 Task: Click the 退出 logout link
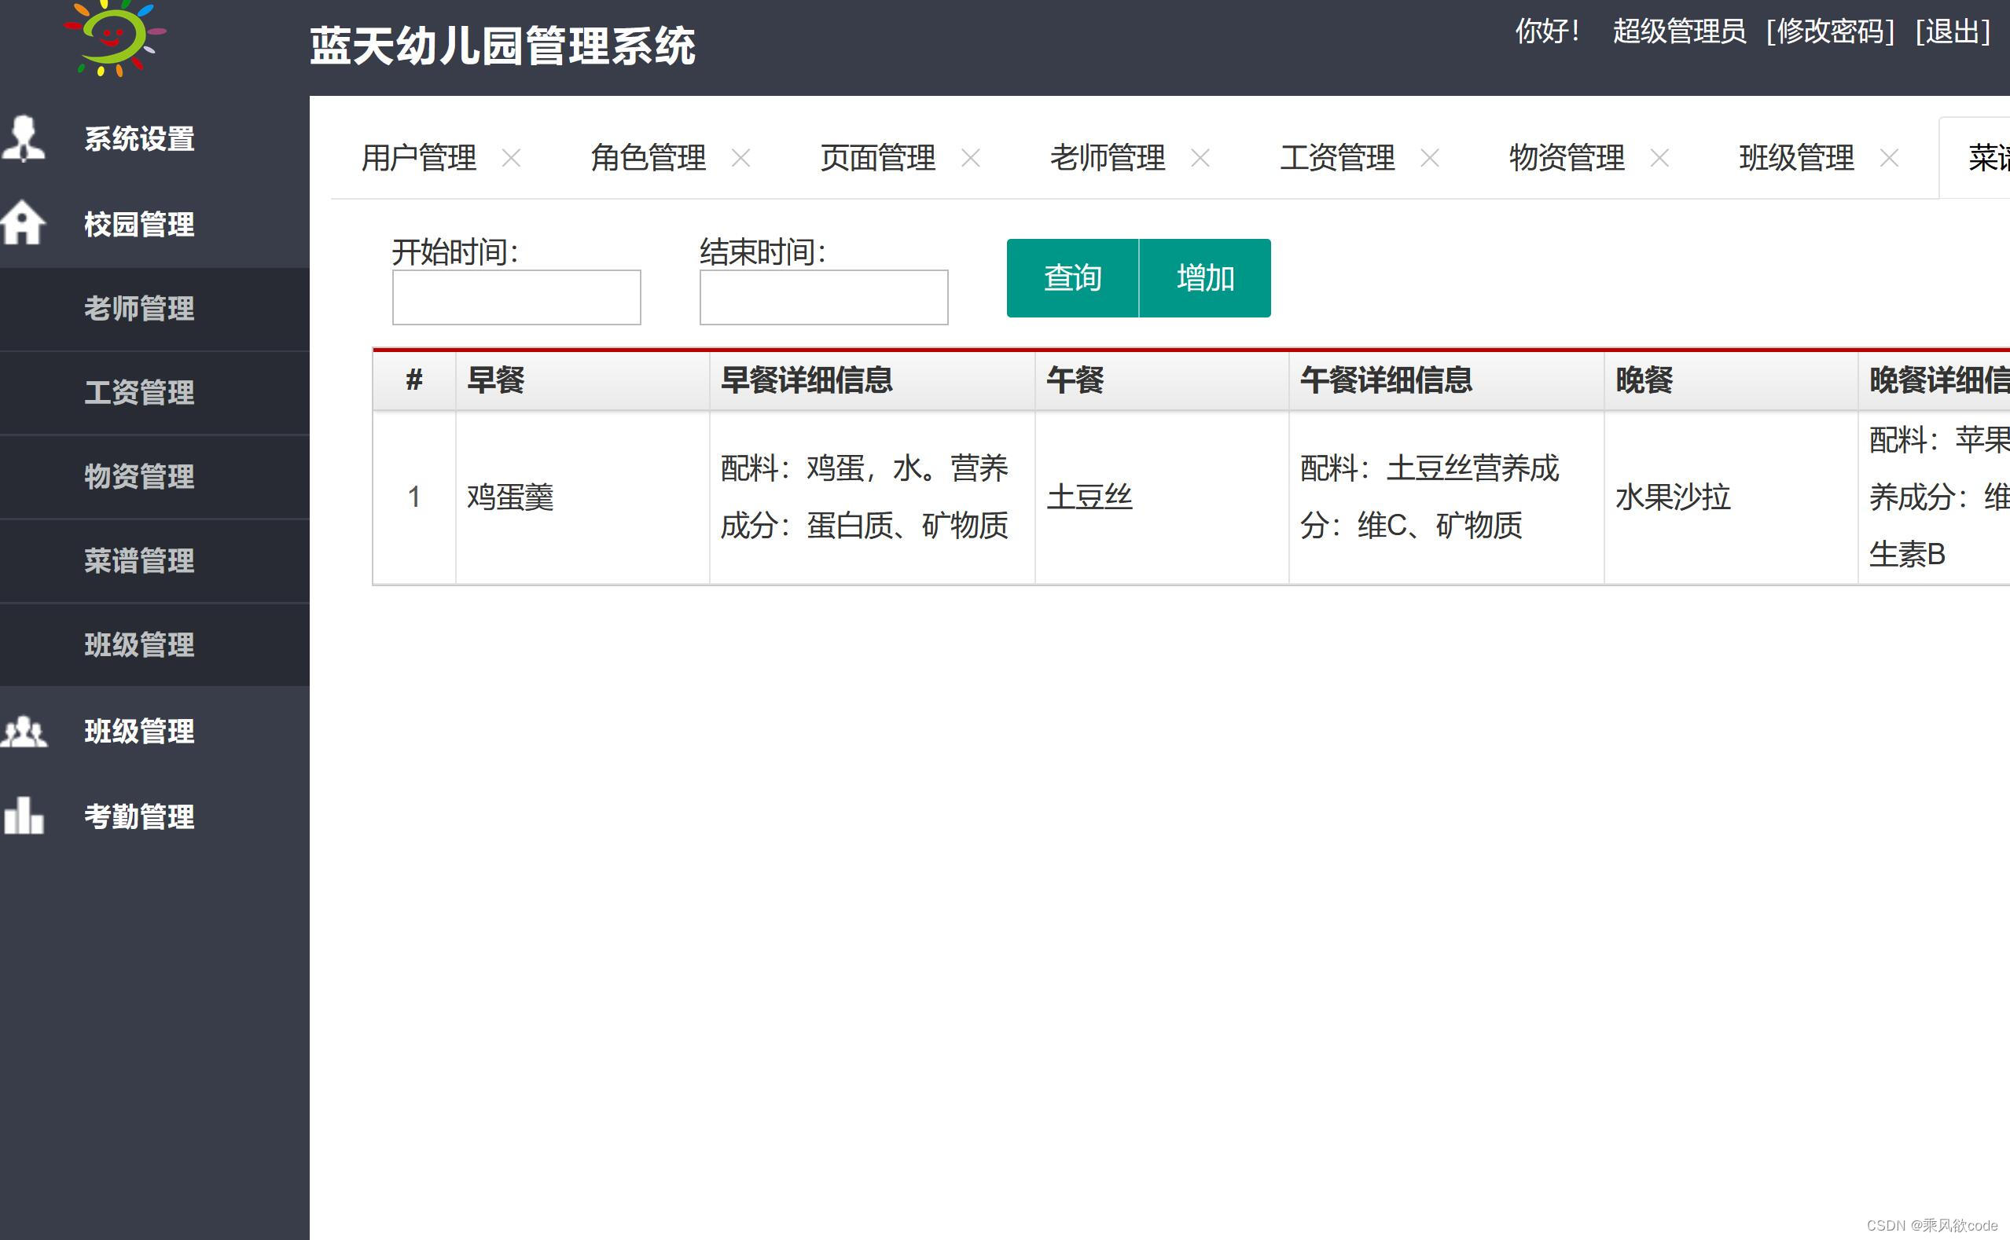tap(1953, 32)
